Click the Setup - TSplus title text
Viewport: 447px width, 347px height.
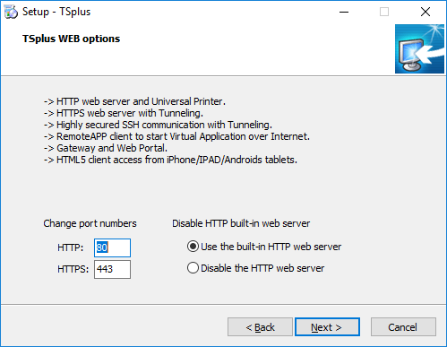pos(56,12)
